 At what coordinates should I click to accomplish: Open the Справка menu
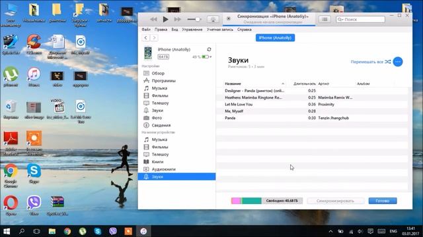coord(245,30)
